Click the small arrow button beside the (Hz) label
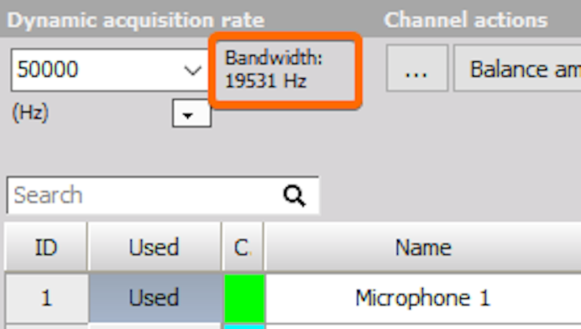 [192, 113]
